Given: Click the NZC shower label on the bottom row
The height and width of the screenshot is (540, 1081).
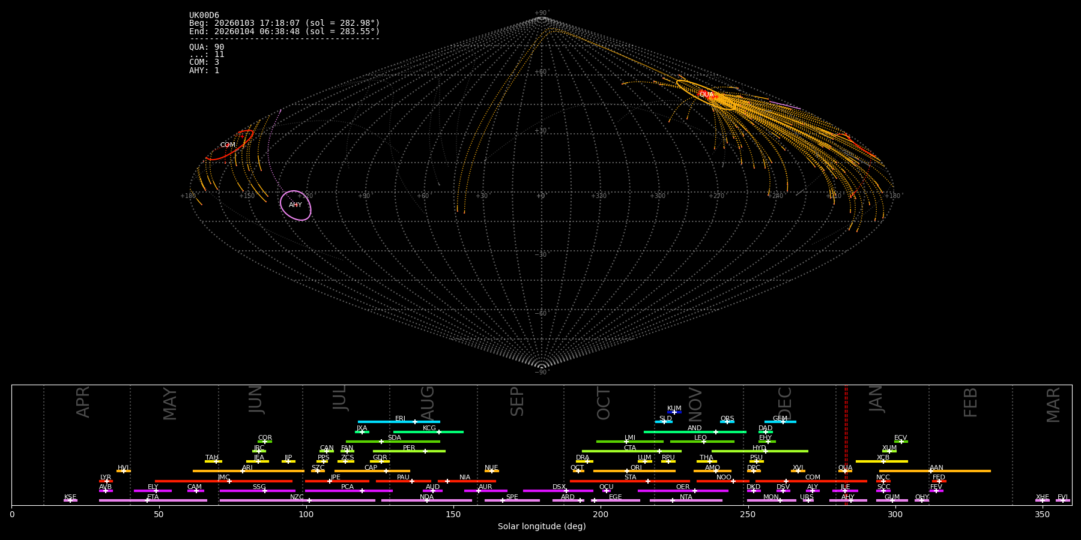Looking at the screenshot, I should tap(297, 497).
